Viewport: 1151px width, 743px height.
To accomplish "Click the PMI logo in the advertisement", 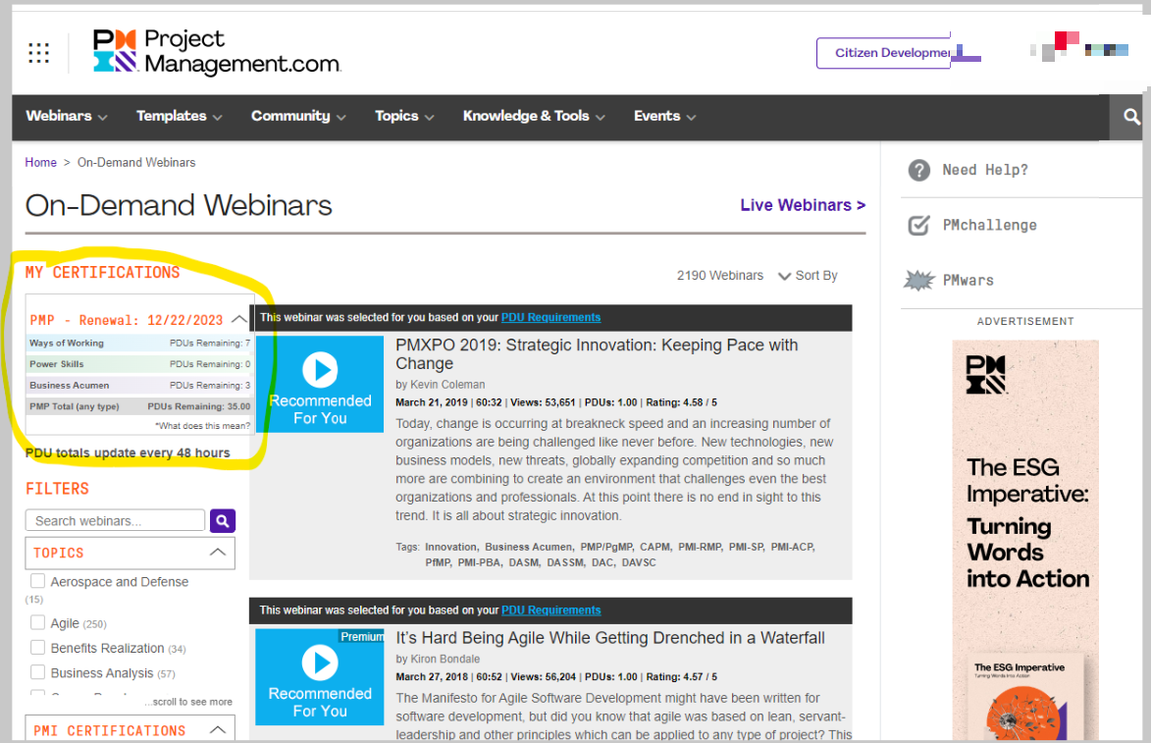I will point(985,374).
